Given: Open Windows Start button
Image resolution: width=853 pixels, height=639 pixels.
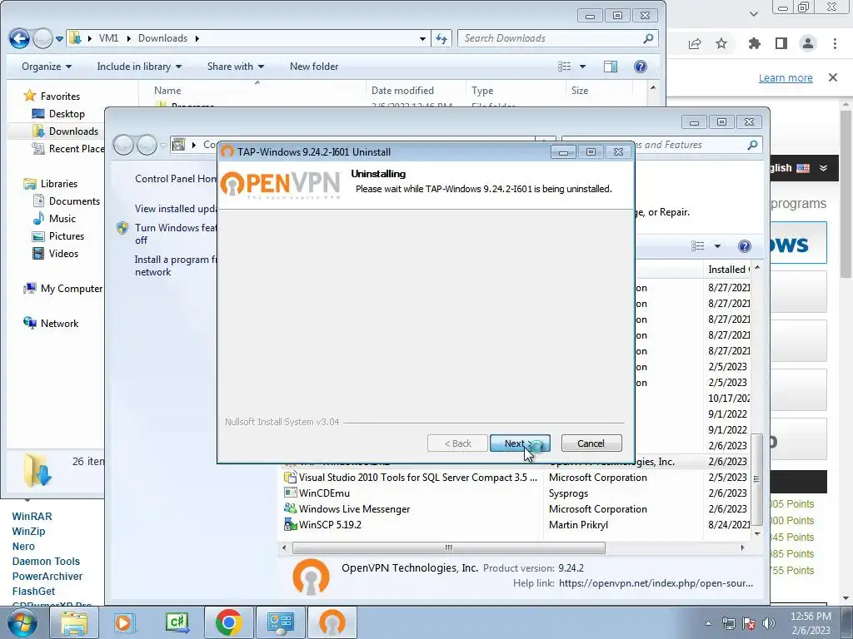Looking at the screenshot, I should pyautogui.click(x=22, y=622).
